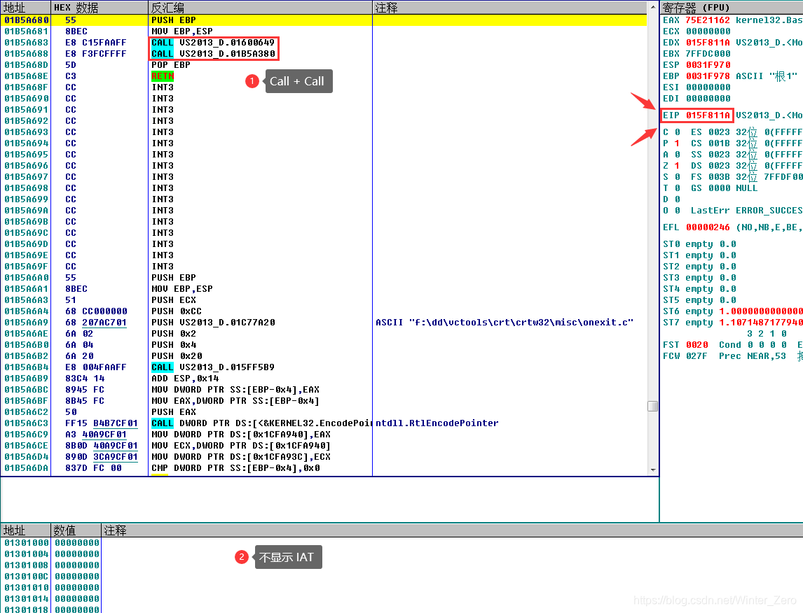The image size is (803, 613).
Task: Click the ESI register value
Action: pyautogui.click(x=708, y=87)
